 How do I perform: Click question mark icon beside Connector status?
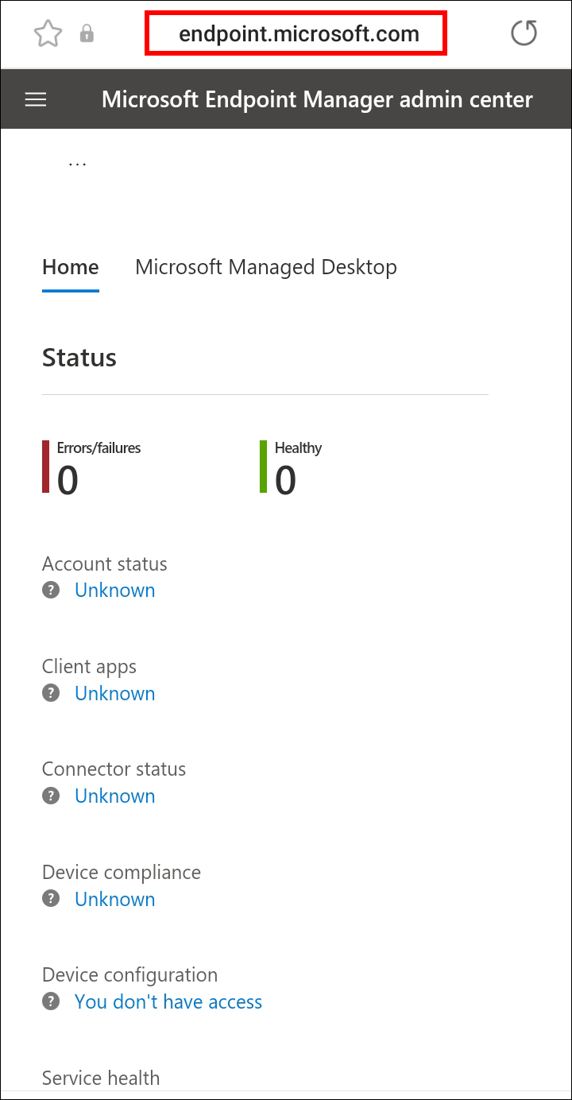(x=51, y=796)
